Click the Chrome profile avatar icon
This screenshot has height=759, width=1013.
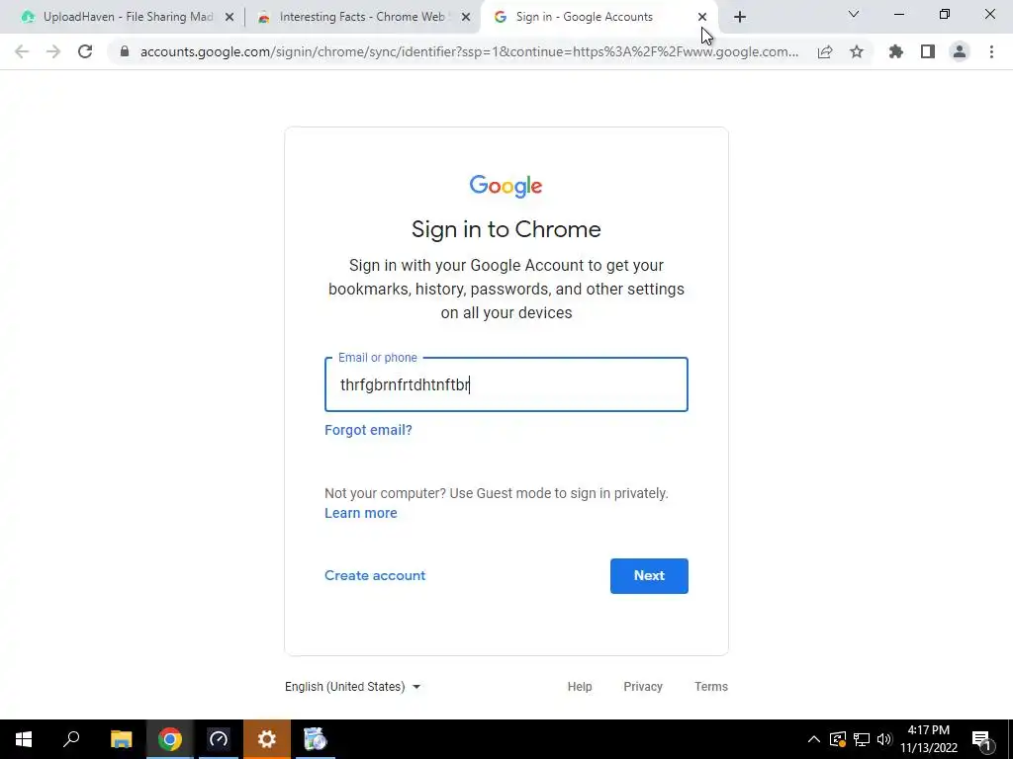point(960,51)
